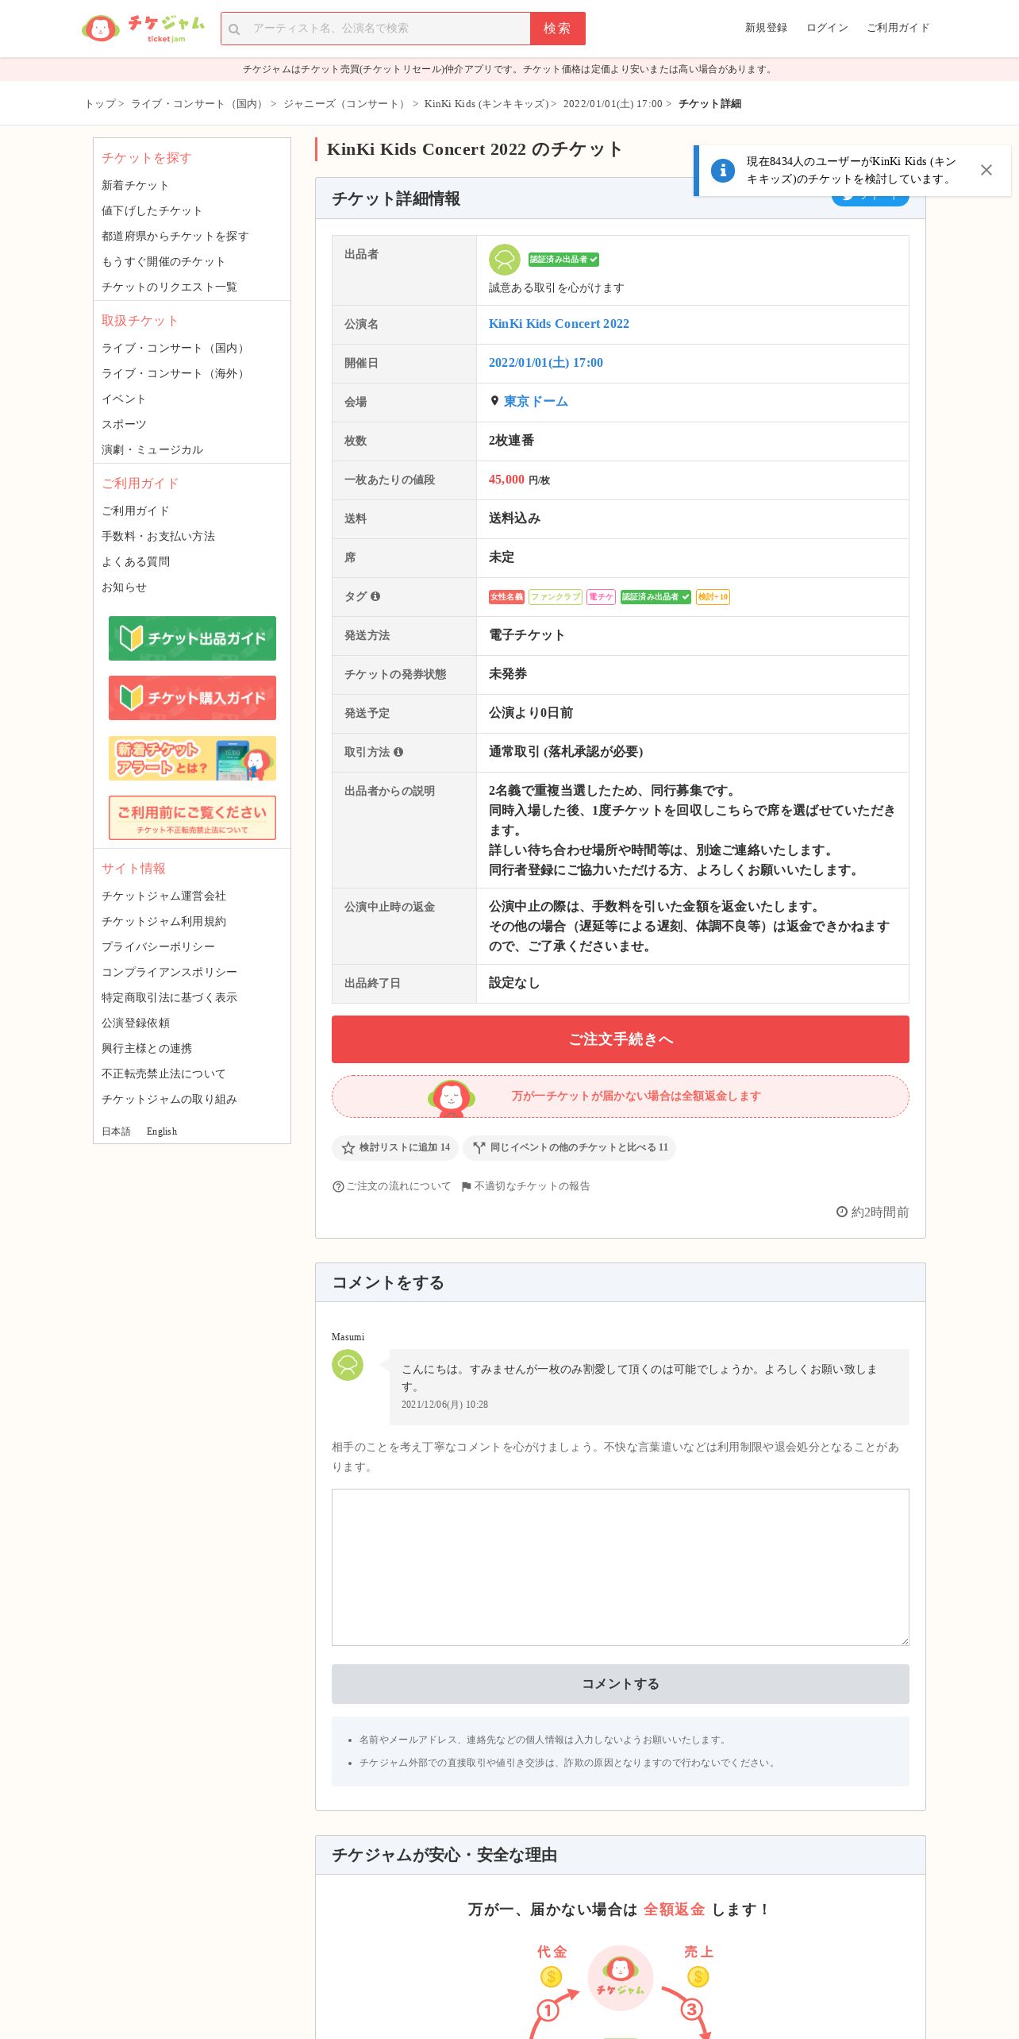Open 新着チケット in sidebar

point(135,185)
